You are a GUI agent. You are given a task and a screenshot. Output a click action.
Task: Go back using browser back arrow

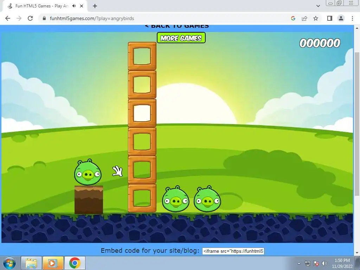tap(8, 18)
